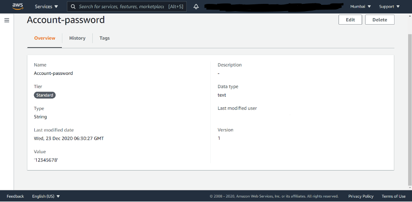Open the English (US) language selector

coord(46,196)
